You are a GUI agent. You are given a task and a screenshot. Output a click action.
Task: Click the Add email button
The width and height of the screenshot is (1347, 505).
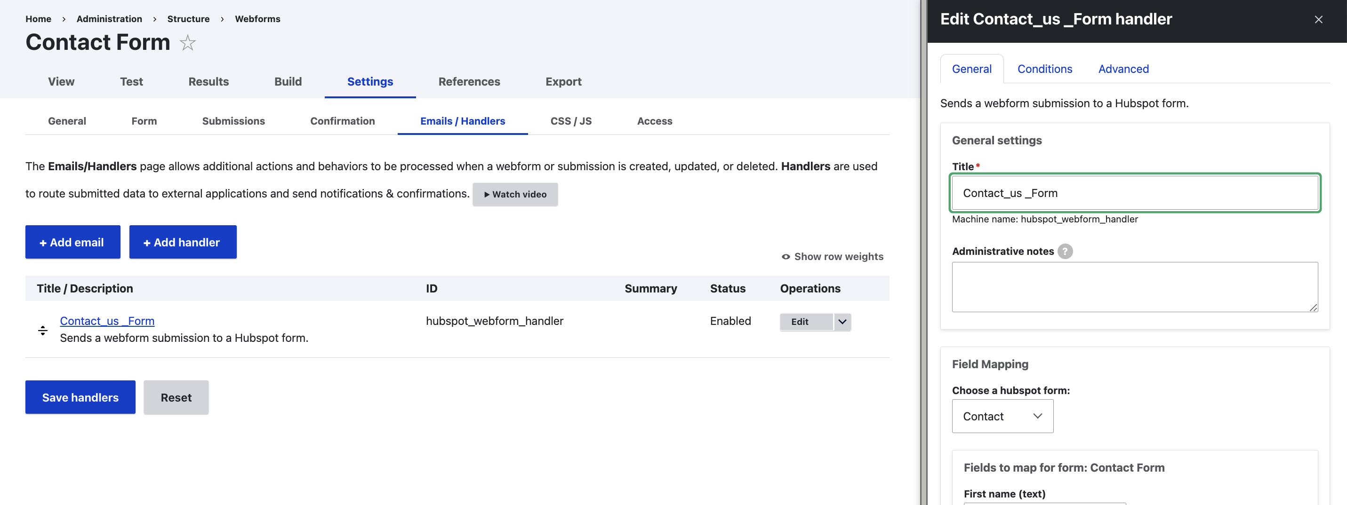coord(72,242)
